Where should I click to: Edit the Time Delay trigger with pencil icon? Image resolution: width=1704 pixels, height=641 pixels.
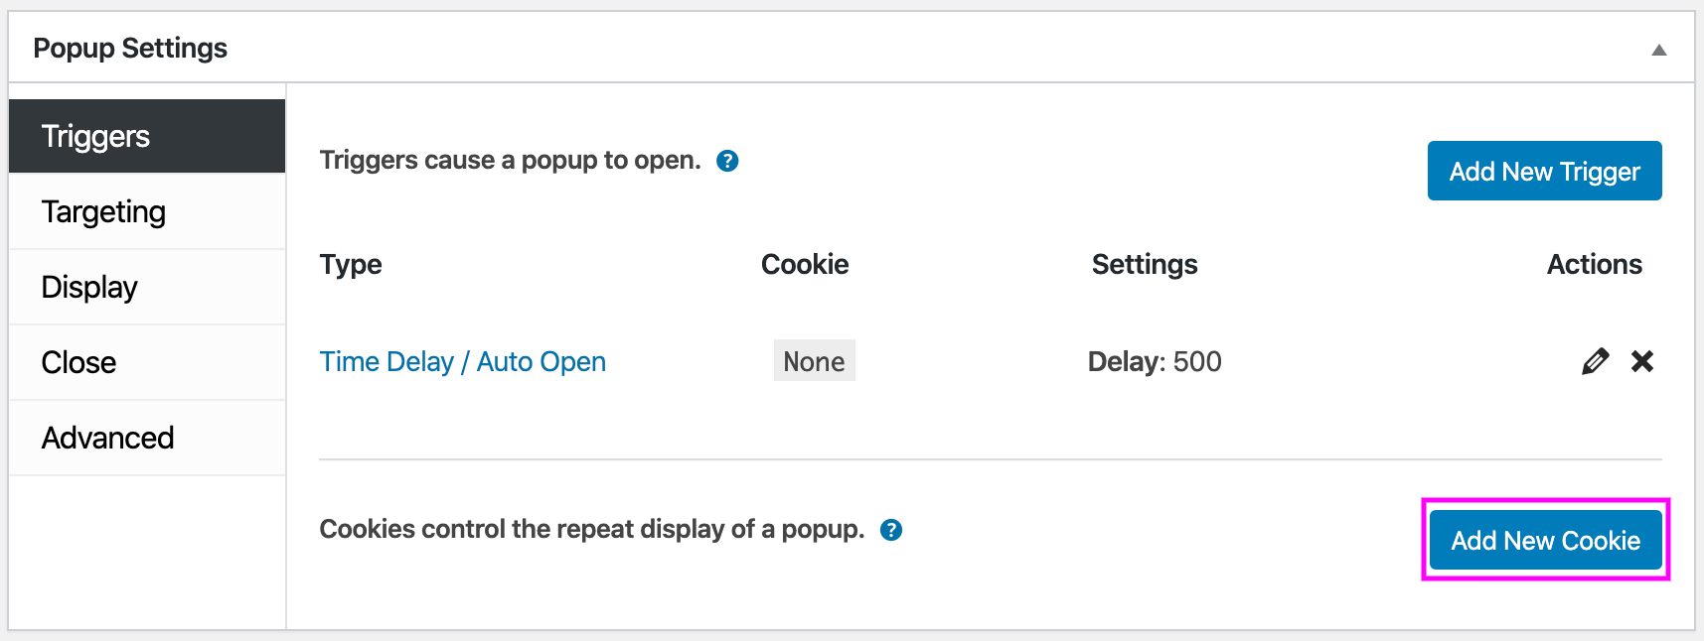[1595, 361]
